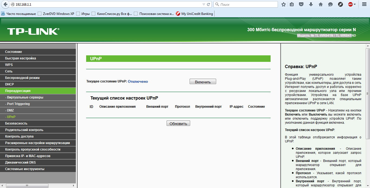The height and width of the screenshot is (188, 370).
Task: Go back with the browser back arrow
Action: tap(5, 4)
